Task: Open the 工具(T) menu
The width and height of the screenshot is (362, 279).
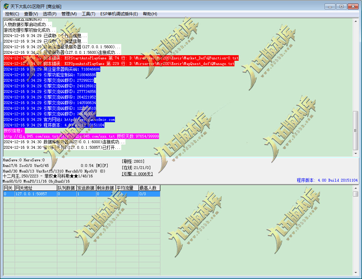Action: coord(88,14)
